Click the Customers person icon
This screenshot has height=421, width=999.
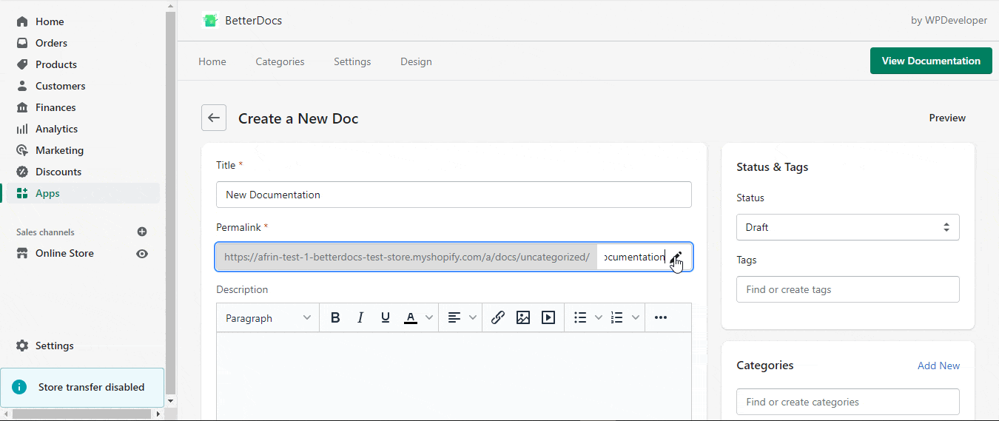click(x=22, y=86)
